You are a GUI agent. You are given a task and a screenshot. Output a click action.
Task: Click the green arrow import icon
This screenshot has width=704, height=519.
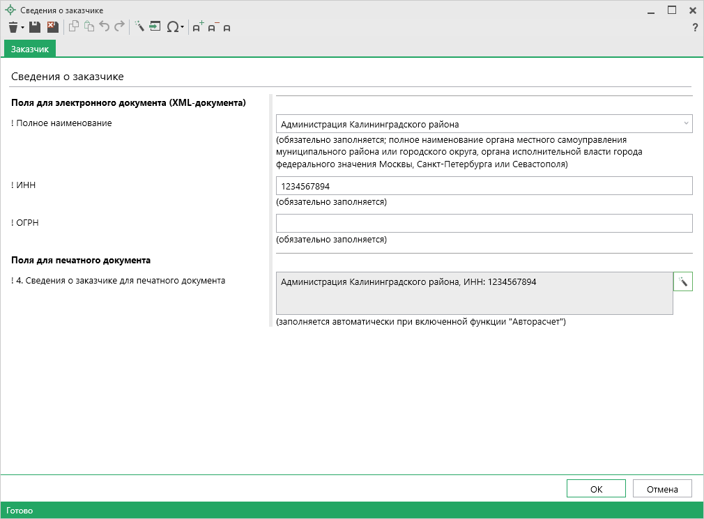[155, 27]
